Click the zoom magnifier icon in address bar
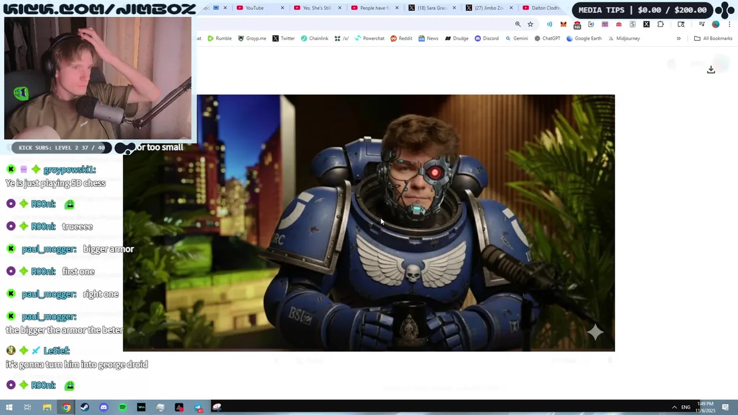 [x=518, y=24]
